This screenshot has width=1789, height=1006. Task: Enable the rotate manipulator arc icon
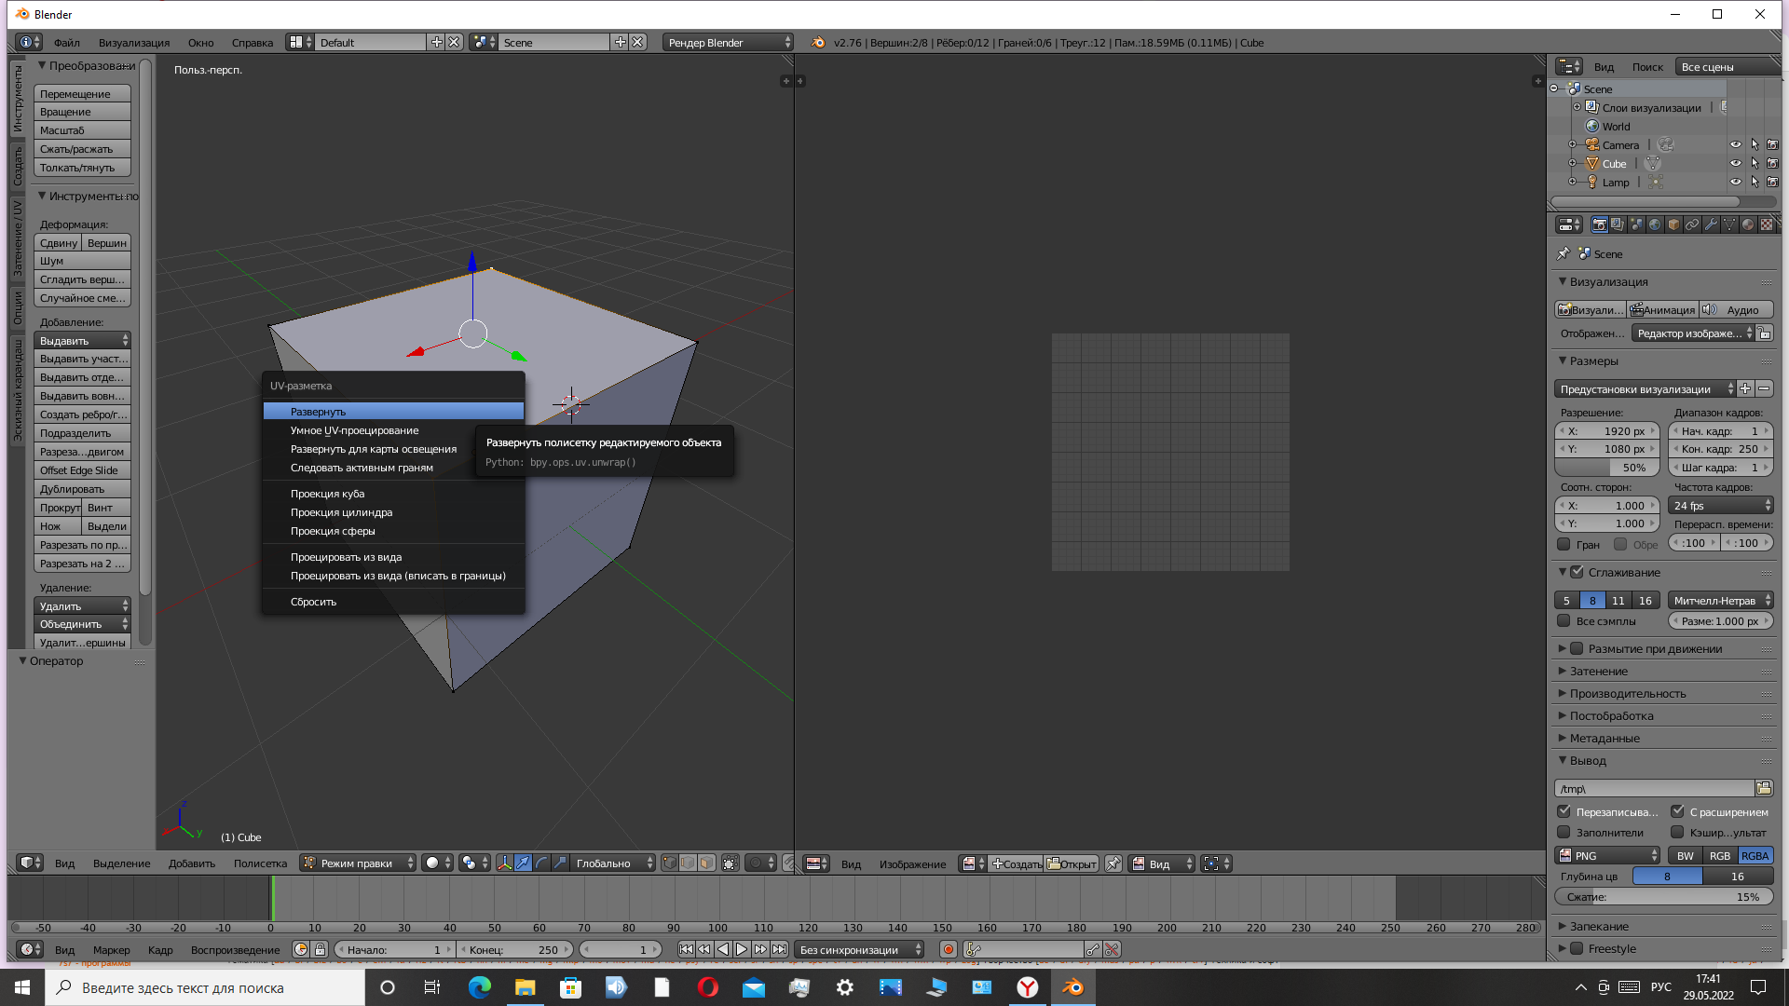click(x=541, y=863)
